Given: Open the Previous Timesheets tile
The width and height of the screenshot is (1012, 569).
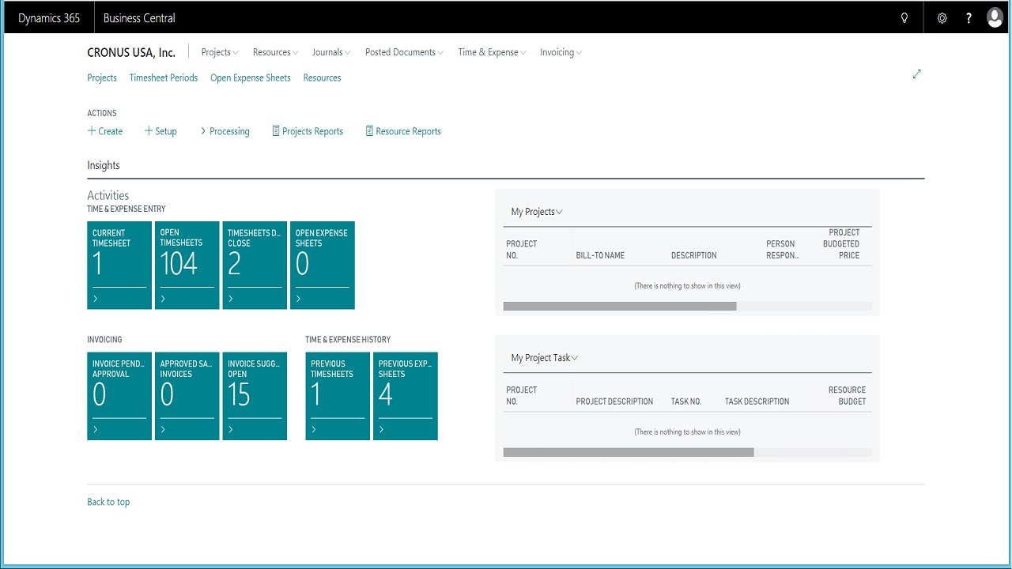Looking at the screenshot, I should (x=338, y=396).
